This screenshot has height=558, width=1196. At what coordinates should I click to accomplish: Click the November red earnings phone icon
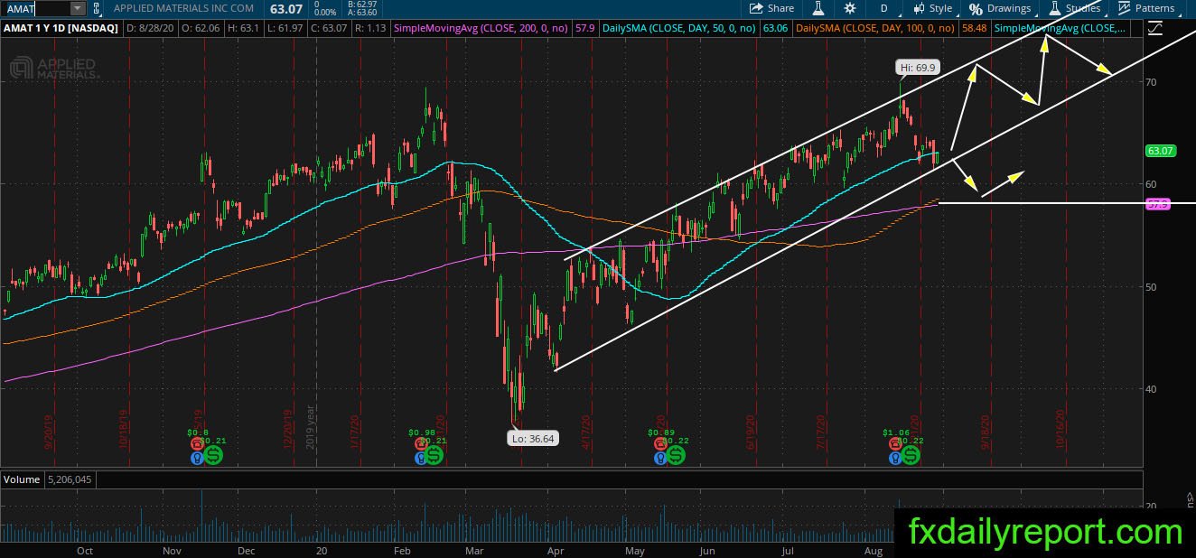click(196, 444)
